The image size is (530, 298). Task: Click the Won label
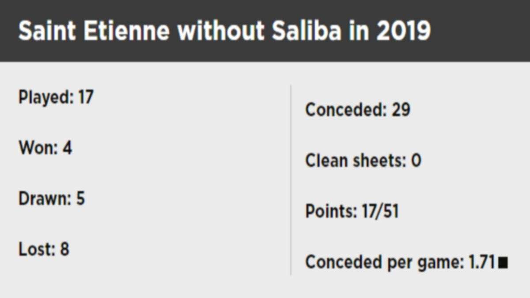pos(38,148)
